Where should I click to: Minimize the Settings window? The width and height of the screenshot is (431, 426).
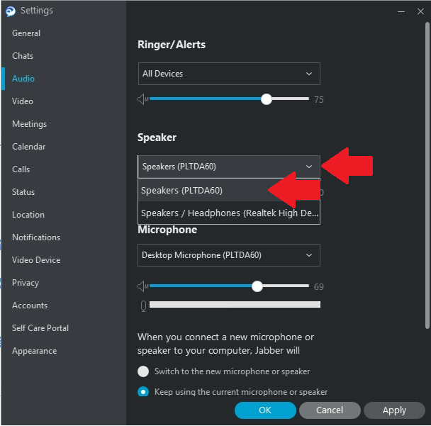click(401, 11)
